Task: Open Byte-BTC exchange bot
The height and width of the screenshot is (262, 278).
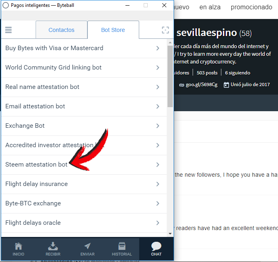Action: (84, 203)
